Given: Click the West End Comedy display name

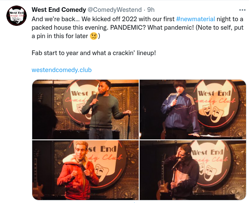Looking at the screenshot, I should pyautogui.click(x=59, y=10).
